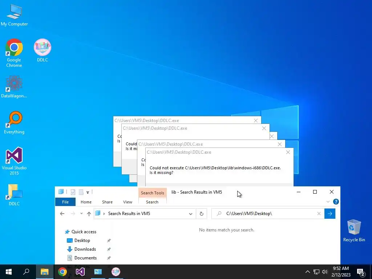Open Customize Quick Access Toolbar dropdown
Image resolution: width=372 pixels, height=279 pixels.
88,193
